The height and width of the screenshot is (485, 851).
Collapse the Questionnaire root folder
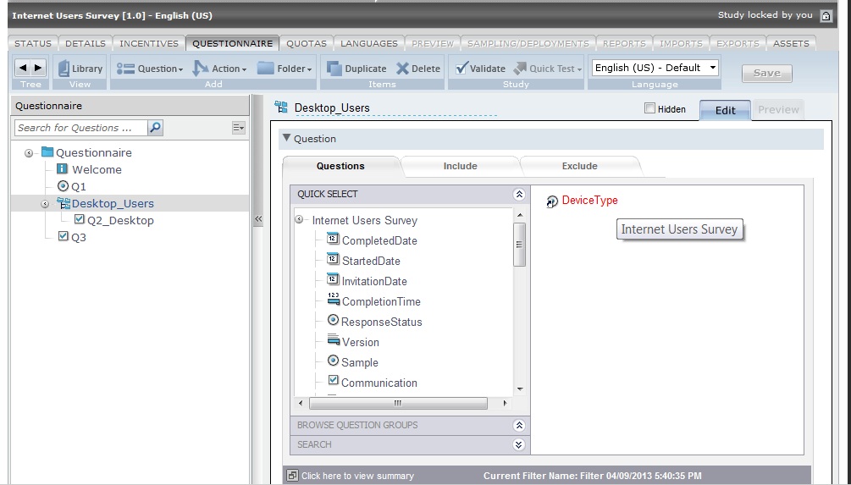[x=29, y=153]
